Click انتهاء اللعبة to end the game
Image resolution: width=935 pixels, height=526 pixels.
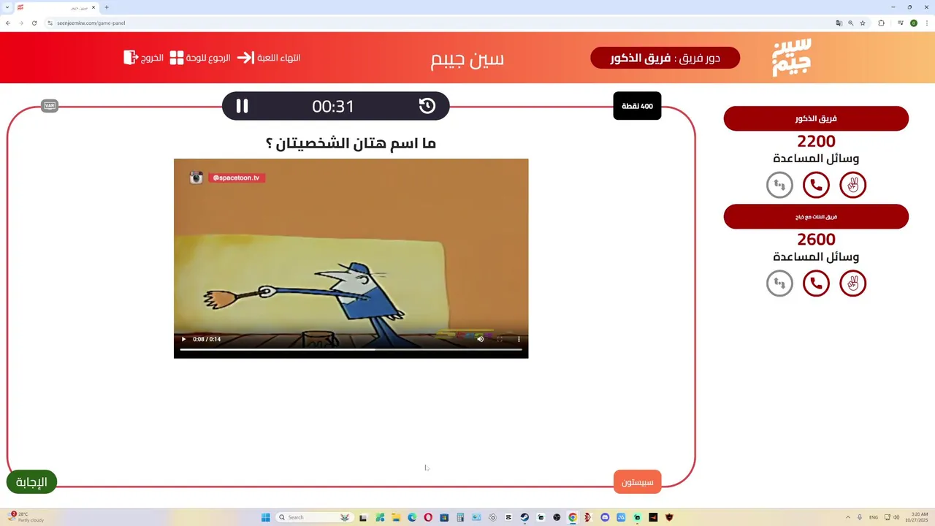269,58
